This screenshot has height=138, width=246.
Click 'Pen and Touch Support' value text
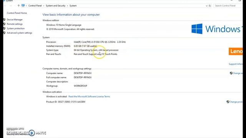tap(95, 54)
